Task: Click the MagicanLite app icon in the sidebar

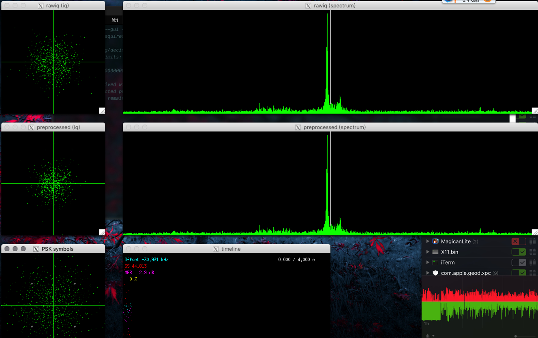Action: pos(435,241)
